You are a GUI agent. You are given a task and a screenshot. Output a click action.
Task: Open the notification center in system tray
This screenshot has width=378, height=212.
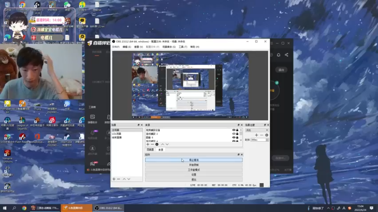pyautogui.click(x=371, y=208)
